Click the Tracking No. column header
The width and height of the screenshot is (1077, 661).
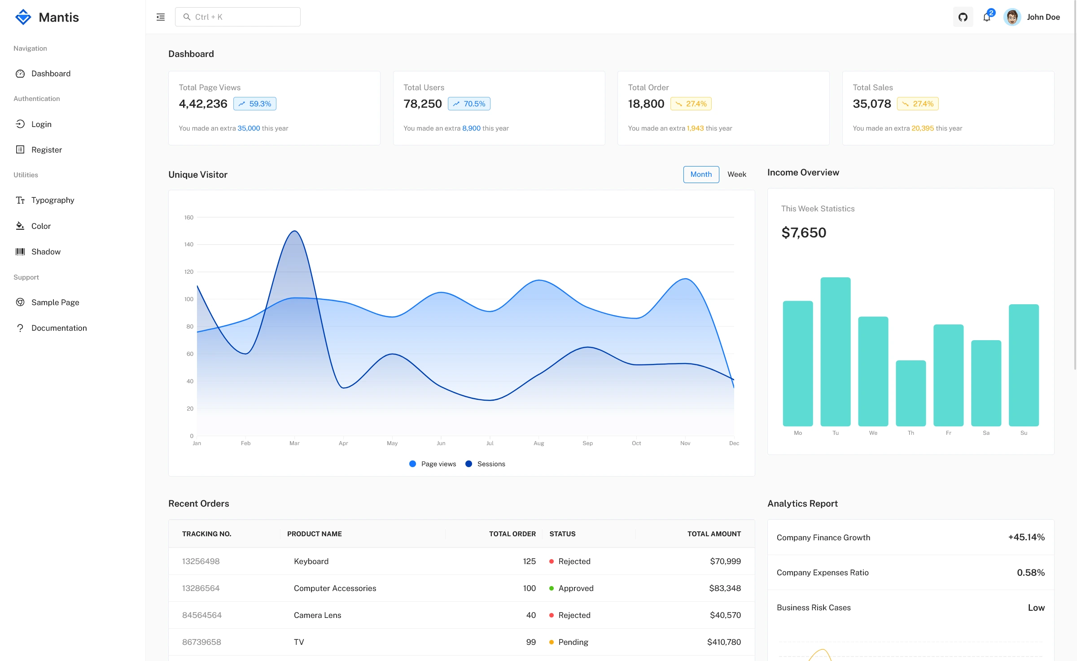coord(206,534)
